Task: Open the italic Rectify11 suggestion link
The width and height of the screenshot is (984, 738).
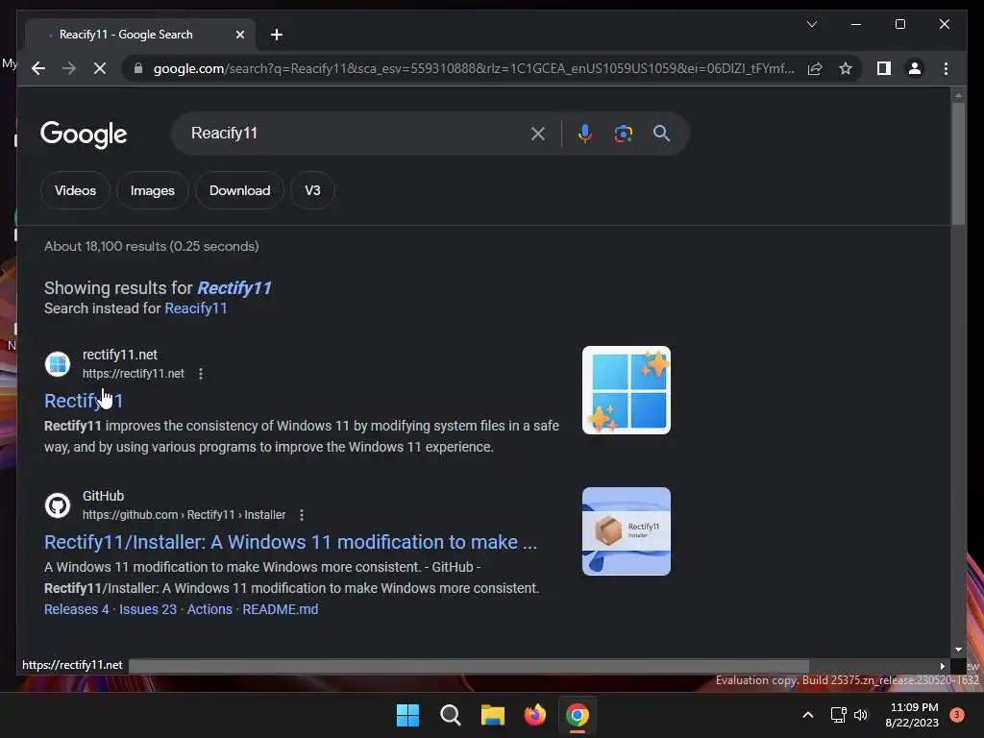Action: [x=234, y=288]
